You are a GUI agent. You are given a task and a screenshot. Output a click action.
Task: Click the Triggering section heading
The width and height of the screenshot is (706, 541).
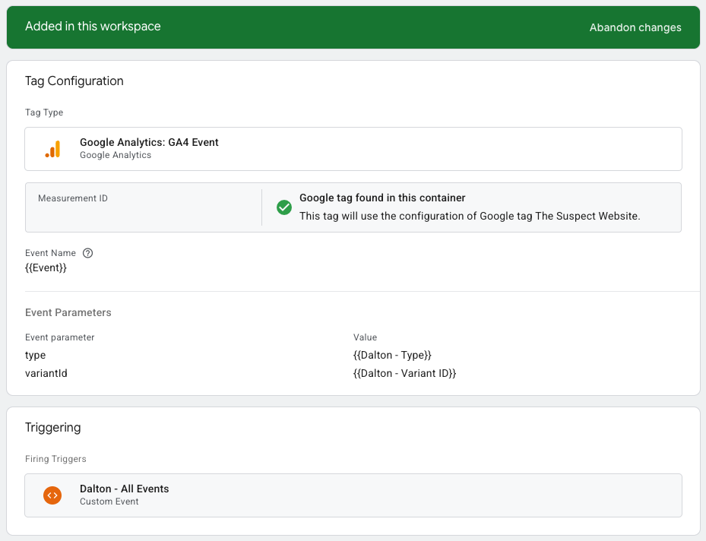click(53, 427)
